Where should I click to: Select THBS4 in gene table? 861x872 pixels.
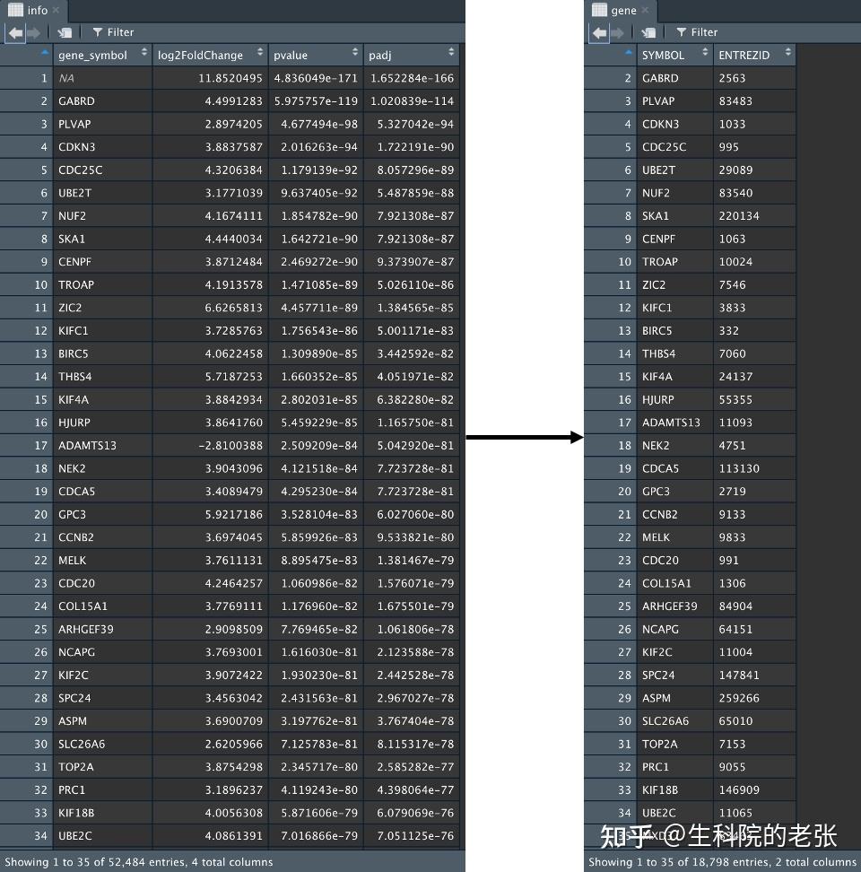[658, 353]
